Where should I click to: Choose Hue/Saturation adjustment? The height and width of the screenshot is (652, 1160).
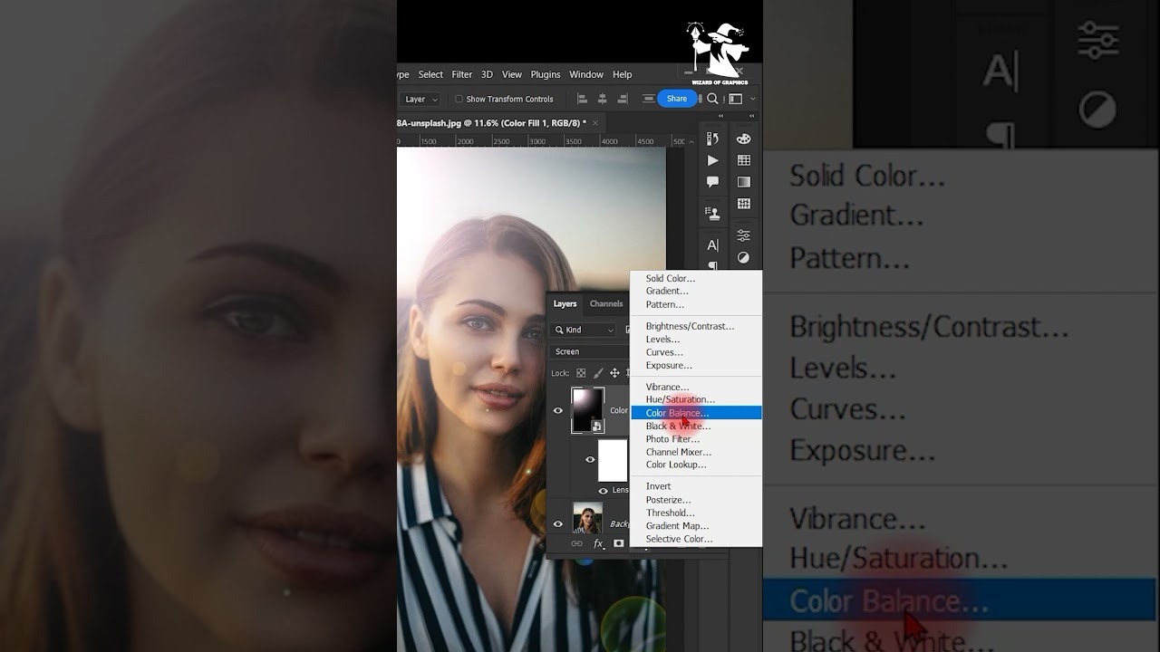click(x=696, y=399)
